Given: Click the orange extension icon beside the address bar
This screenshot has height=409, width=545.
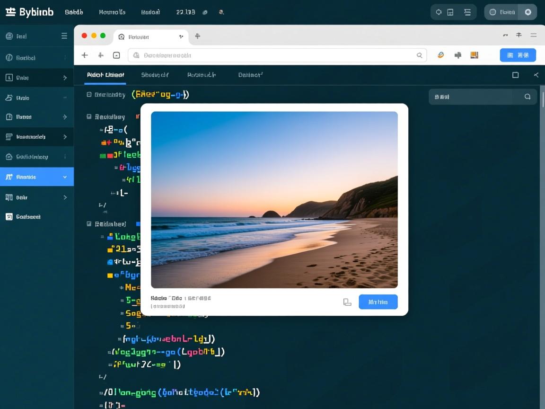Looking at the screenshot, I should pyautogui.click(x=441, y=55).
